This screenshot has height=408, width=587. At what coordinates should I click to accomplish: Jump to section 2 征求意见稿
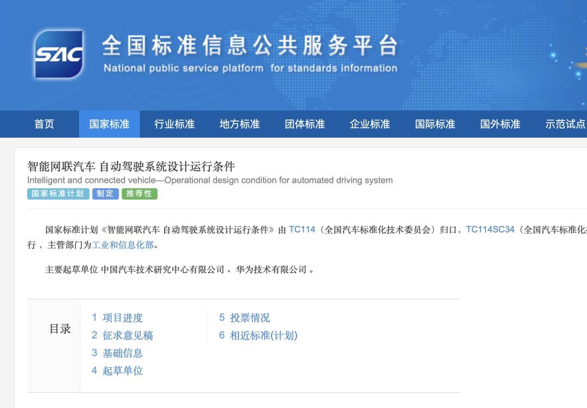tap(122, 335)
